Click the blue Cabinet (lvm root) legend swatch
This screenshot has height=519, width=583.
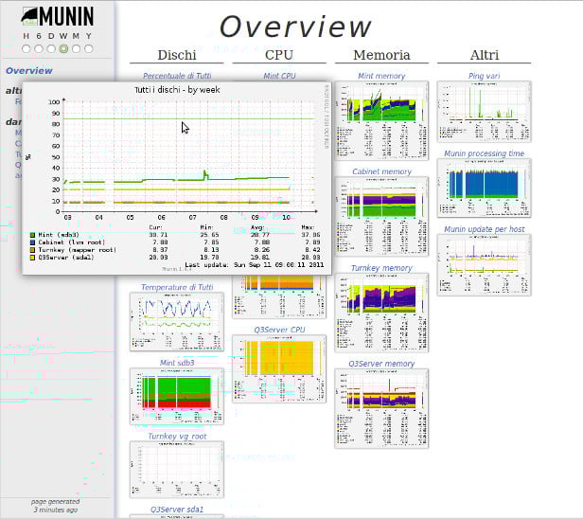[32, 242]
